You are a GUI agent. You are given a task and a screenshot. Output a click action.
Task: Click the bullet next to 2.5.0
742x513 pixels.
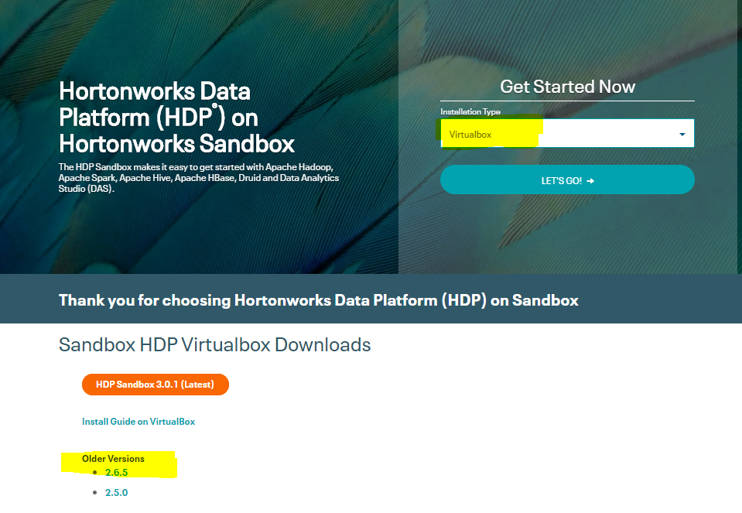pos(95,492)
